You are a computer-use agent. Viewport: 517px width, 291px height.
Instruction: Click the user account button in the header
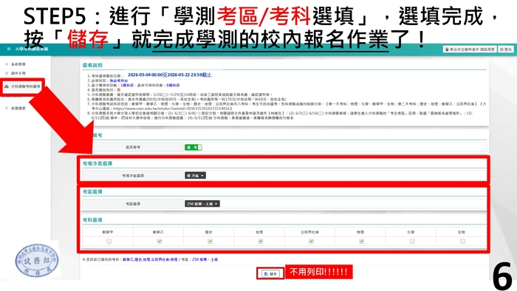pos(470,49)
